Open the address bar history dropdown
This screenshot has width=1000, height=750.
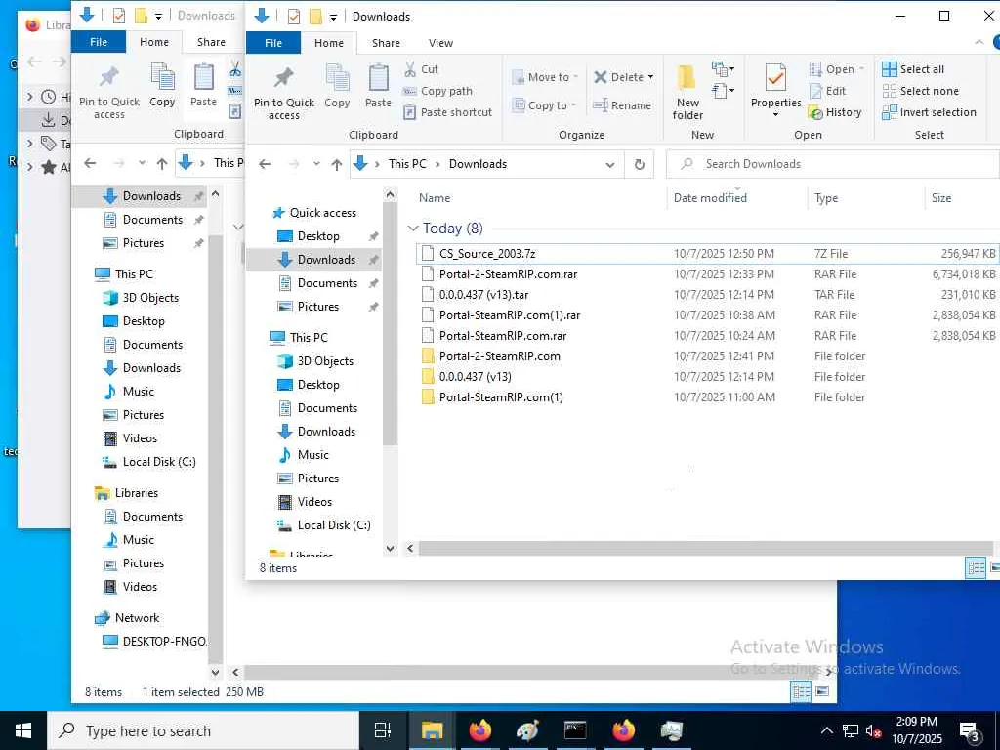pyautogui.click(x=610, y=164)
